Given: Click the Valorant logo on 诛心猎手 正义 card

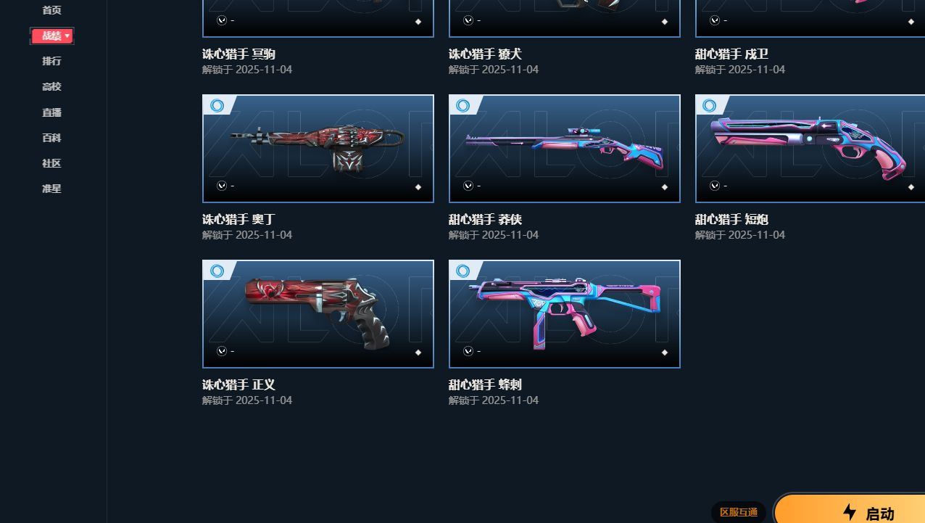Looking at the screenshot, I should point(222,351).
